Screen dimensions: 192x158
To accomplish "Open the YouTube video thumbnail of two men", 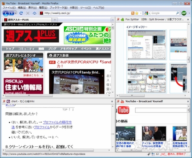I will click(154, 133).
